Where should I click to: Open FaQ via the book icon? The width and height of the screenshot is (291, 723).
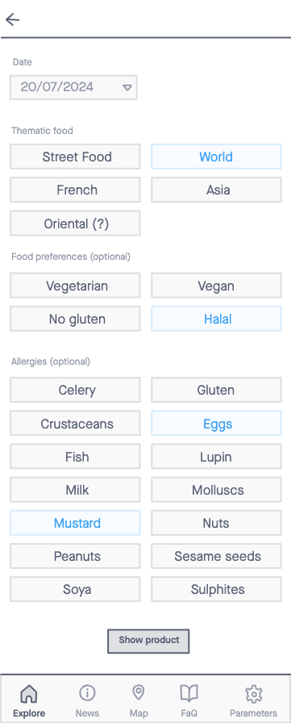pyautogui.click(x=189, y=693)
